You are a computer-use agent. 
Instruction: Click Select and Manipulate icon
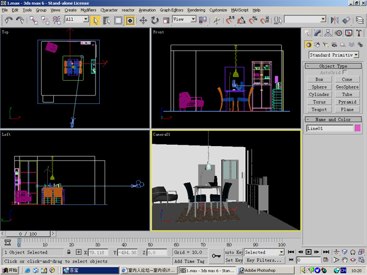(217, 20)
